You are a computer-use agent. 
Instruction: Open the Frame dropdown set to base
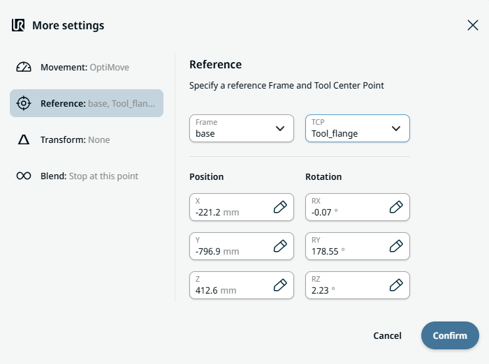(241, 128)
